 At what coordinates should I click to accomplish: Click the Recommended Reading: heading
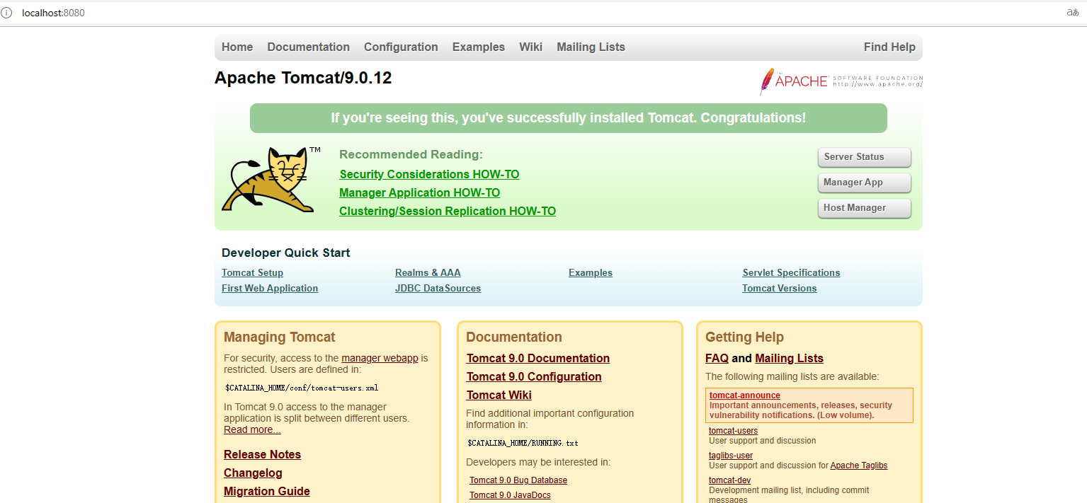coord(411,154)
